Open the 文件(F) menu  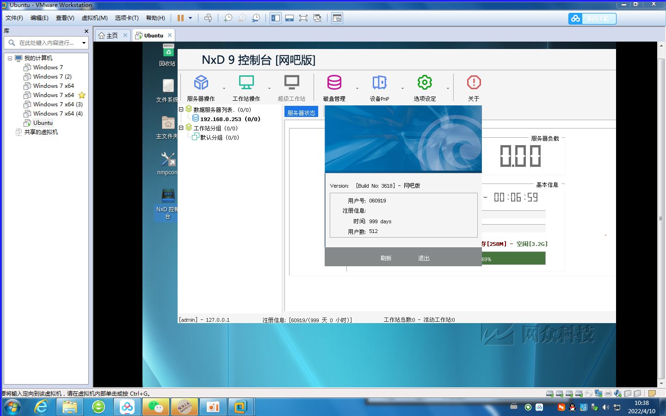click(x=14, y=18)
